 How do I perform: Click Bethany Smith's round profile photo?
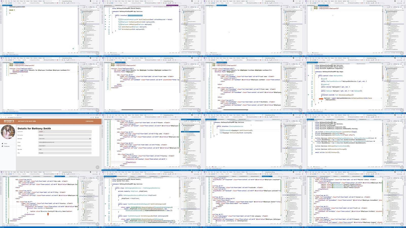pyautogui.click(x=8, y=132)
